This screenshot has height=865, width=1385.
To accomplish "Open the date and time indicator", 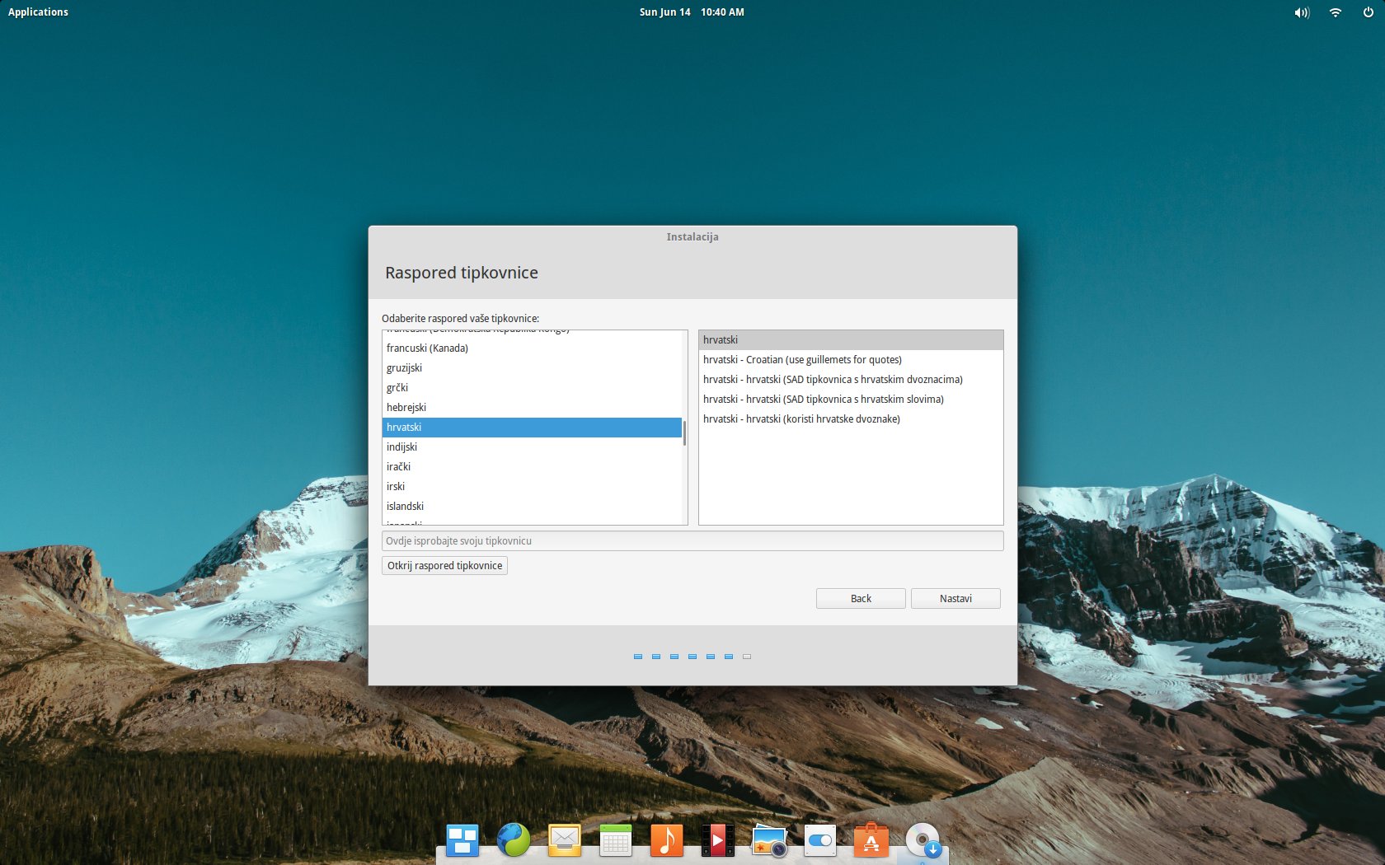I will click(691, 12).
